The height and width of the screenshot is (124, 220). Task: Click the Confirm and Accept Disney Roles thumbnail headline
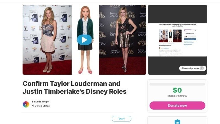coord(177,25)
